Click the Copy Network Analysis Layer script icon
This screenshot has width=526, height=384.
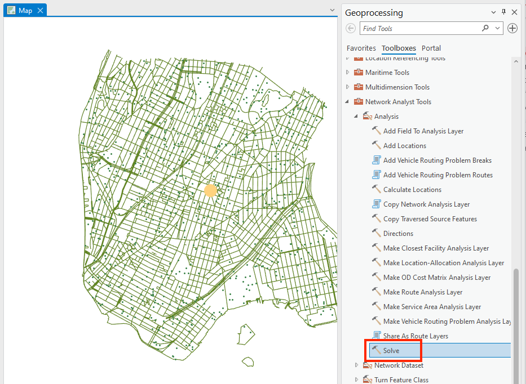377,204
